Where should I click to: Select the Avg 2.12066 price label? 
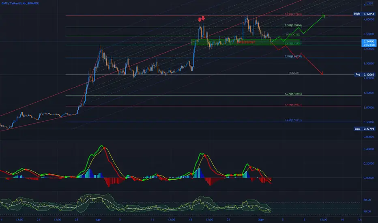(x=365, y=75)
